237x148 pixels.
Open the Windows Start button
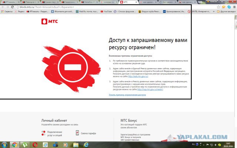point(4,145)
